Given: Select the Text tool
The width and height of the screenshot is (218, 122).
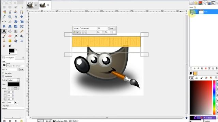Looking at the screenshot, I should click(x=4, y=31).
